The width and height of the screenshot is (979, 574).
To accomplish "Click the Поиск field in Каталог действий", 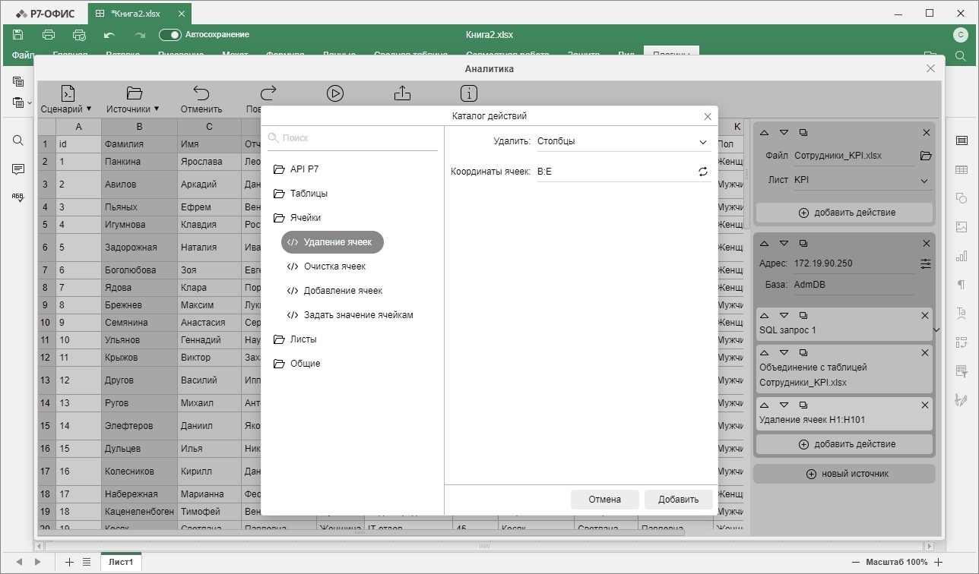I will coord(353,138).
